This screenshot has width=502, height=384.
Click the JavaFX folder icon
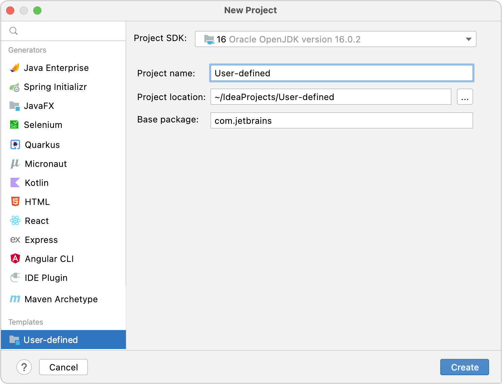(15, 106)
